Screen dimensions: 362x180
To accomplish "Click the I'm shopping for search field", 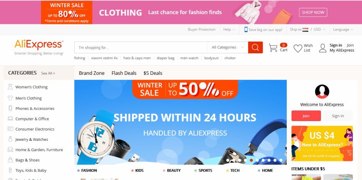I will 141,48.
